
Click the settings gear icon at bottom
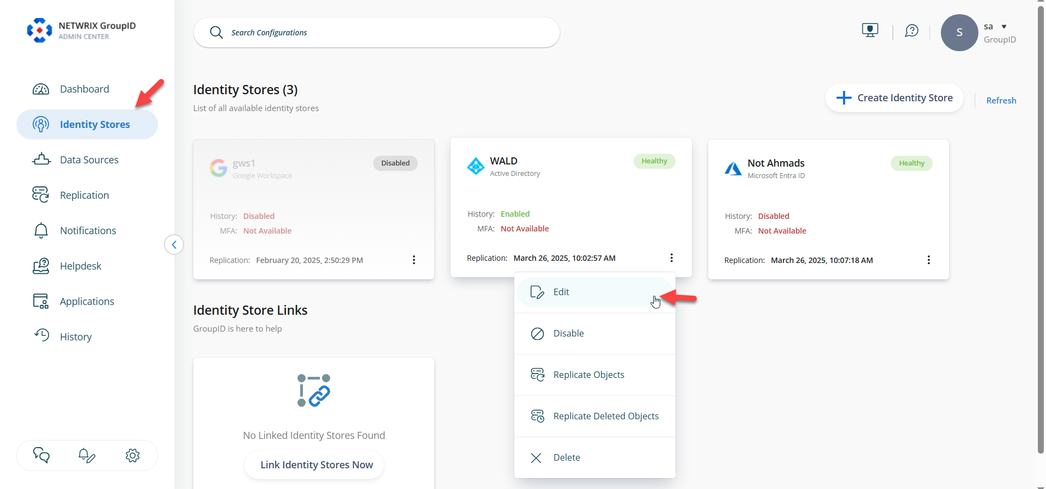pyautogui.click(x=132, y=455)
